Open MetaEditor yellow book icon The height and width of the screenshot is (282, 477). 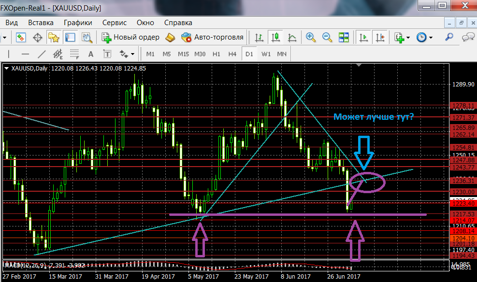[170, 37]
